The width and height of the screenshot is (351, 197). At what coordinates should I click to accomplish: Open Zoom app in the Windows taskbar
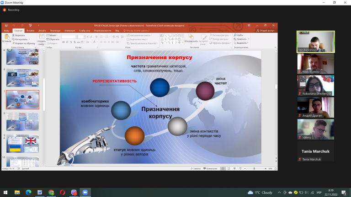85,192
